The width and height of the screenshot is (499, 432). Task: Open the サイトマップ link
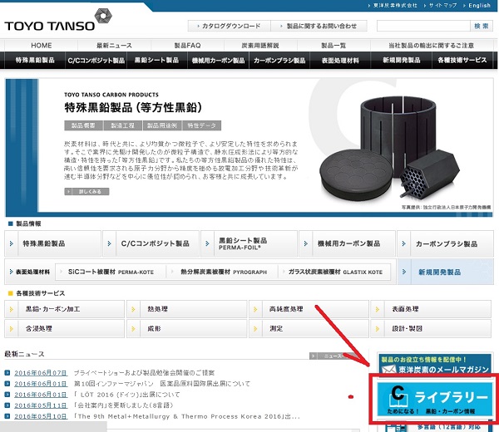pos(442,6)
